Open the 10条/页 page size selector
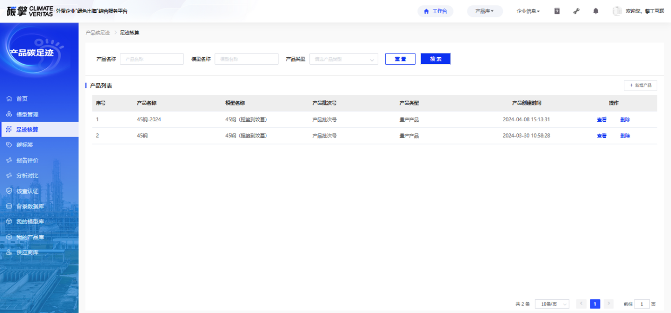The image size is (671, 313). point(552,304)
